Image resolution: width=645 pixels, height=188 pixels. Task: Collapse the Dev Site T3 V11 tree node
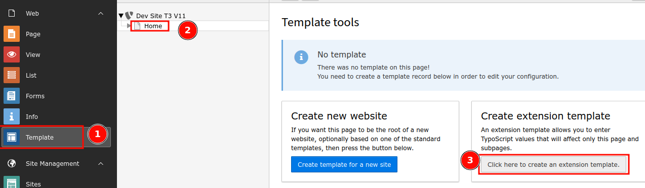coord(121,16)
